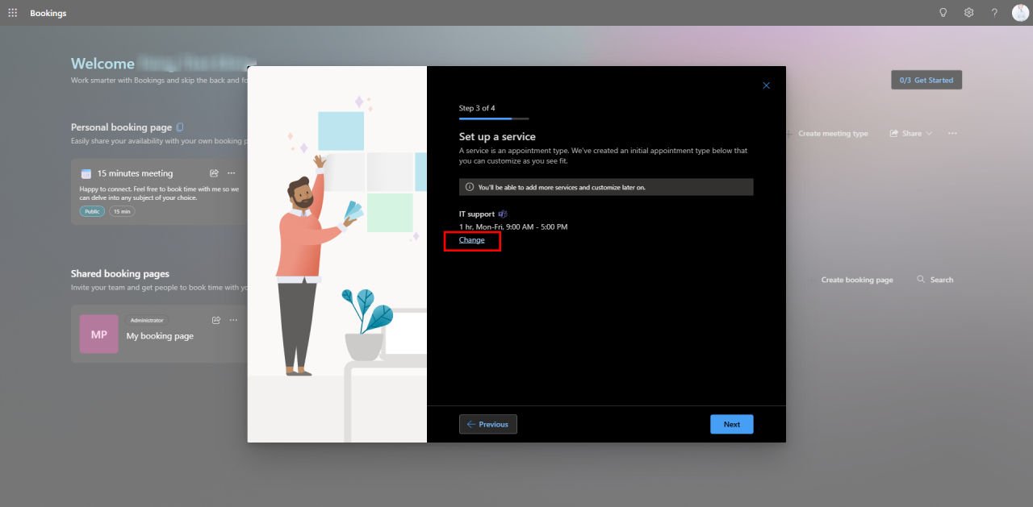Click the Next button

point(732,424)
